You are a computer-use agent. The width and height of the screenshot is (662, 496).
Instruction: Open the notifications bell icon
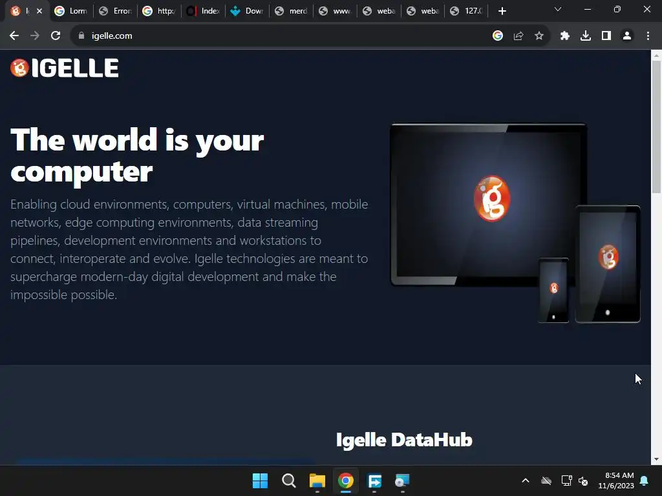click(645, 480)
